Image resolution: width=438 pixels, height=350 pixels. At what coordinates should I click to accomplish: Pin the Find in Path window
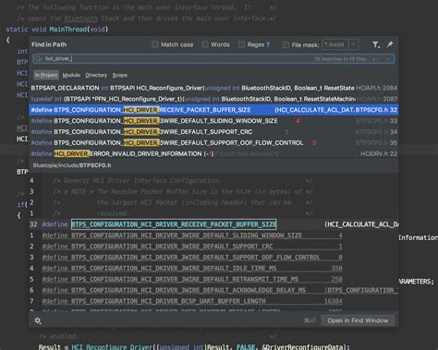pos(390,44)
